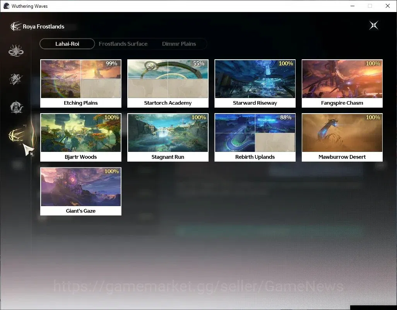Select the first region icon in the left sidebar

(x=16, y=50)
